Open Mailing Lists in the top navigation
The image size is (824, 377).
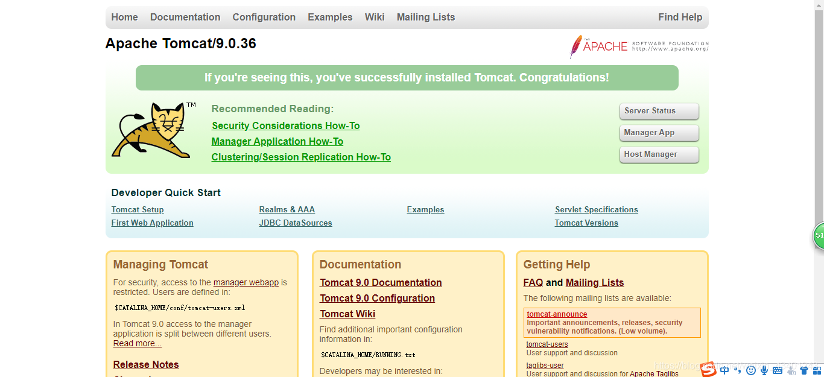click(426, 17)
